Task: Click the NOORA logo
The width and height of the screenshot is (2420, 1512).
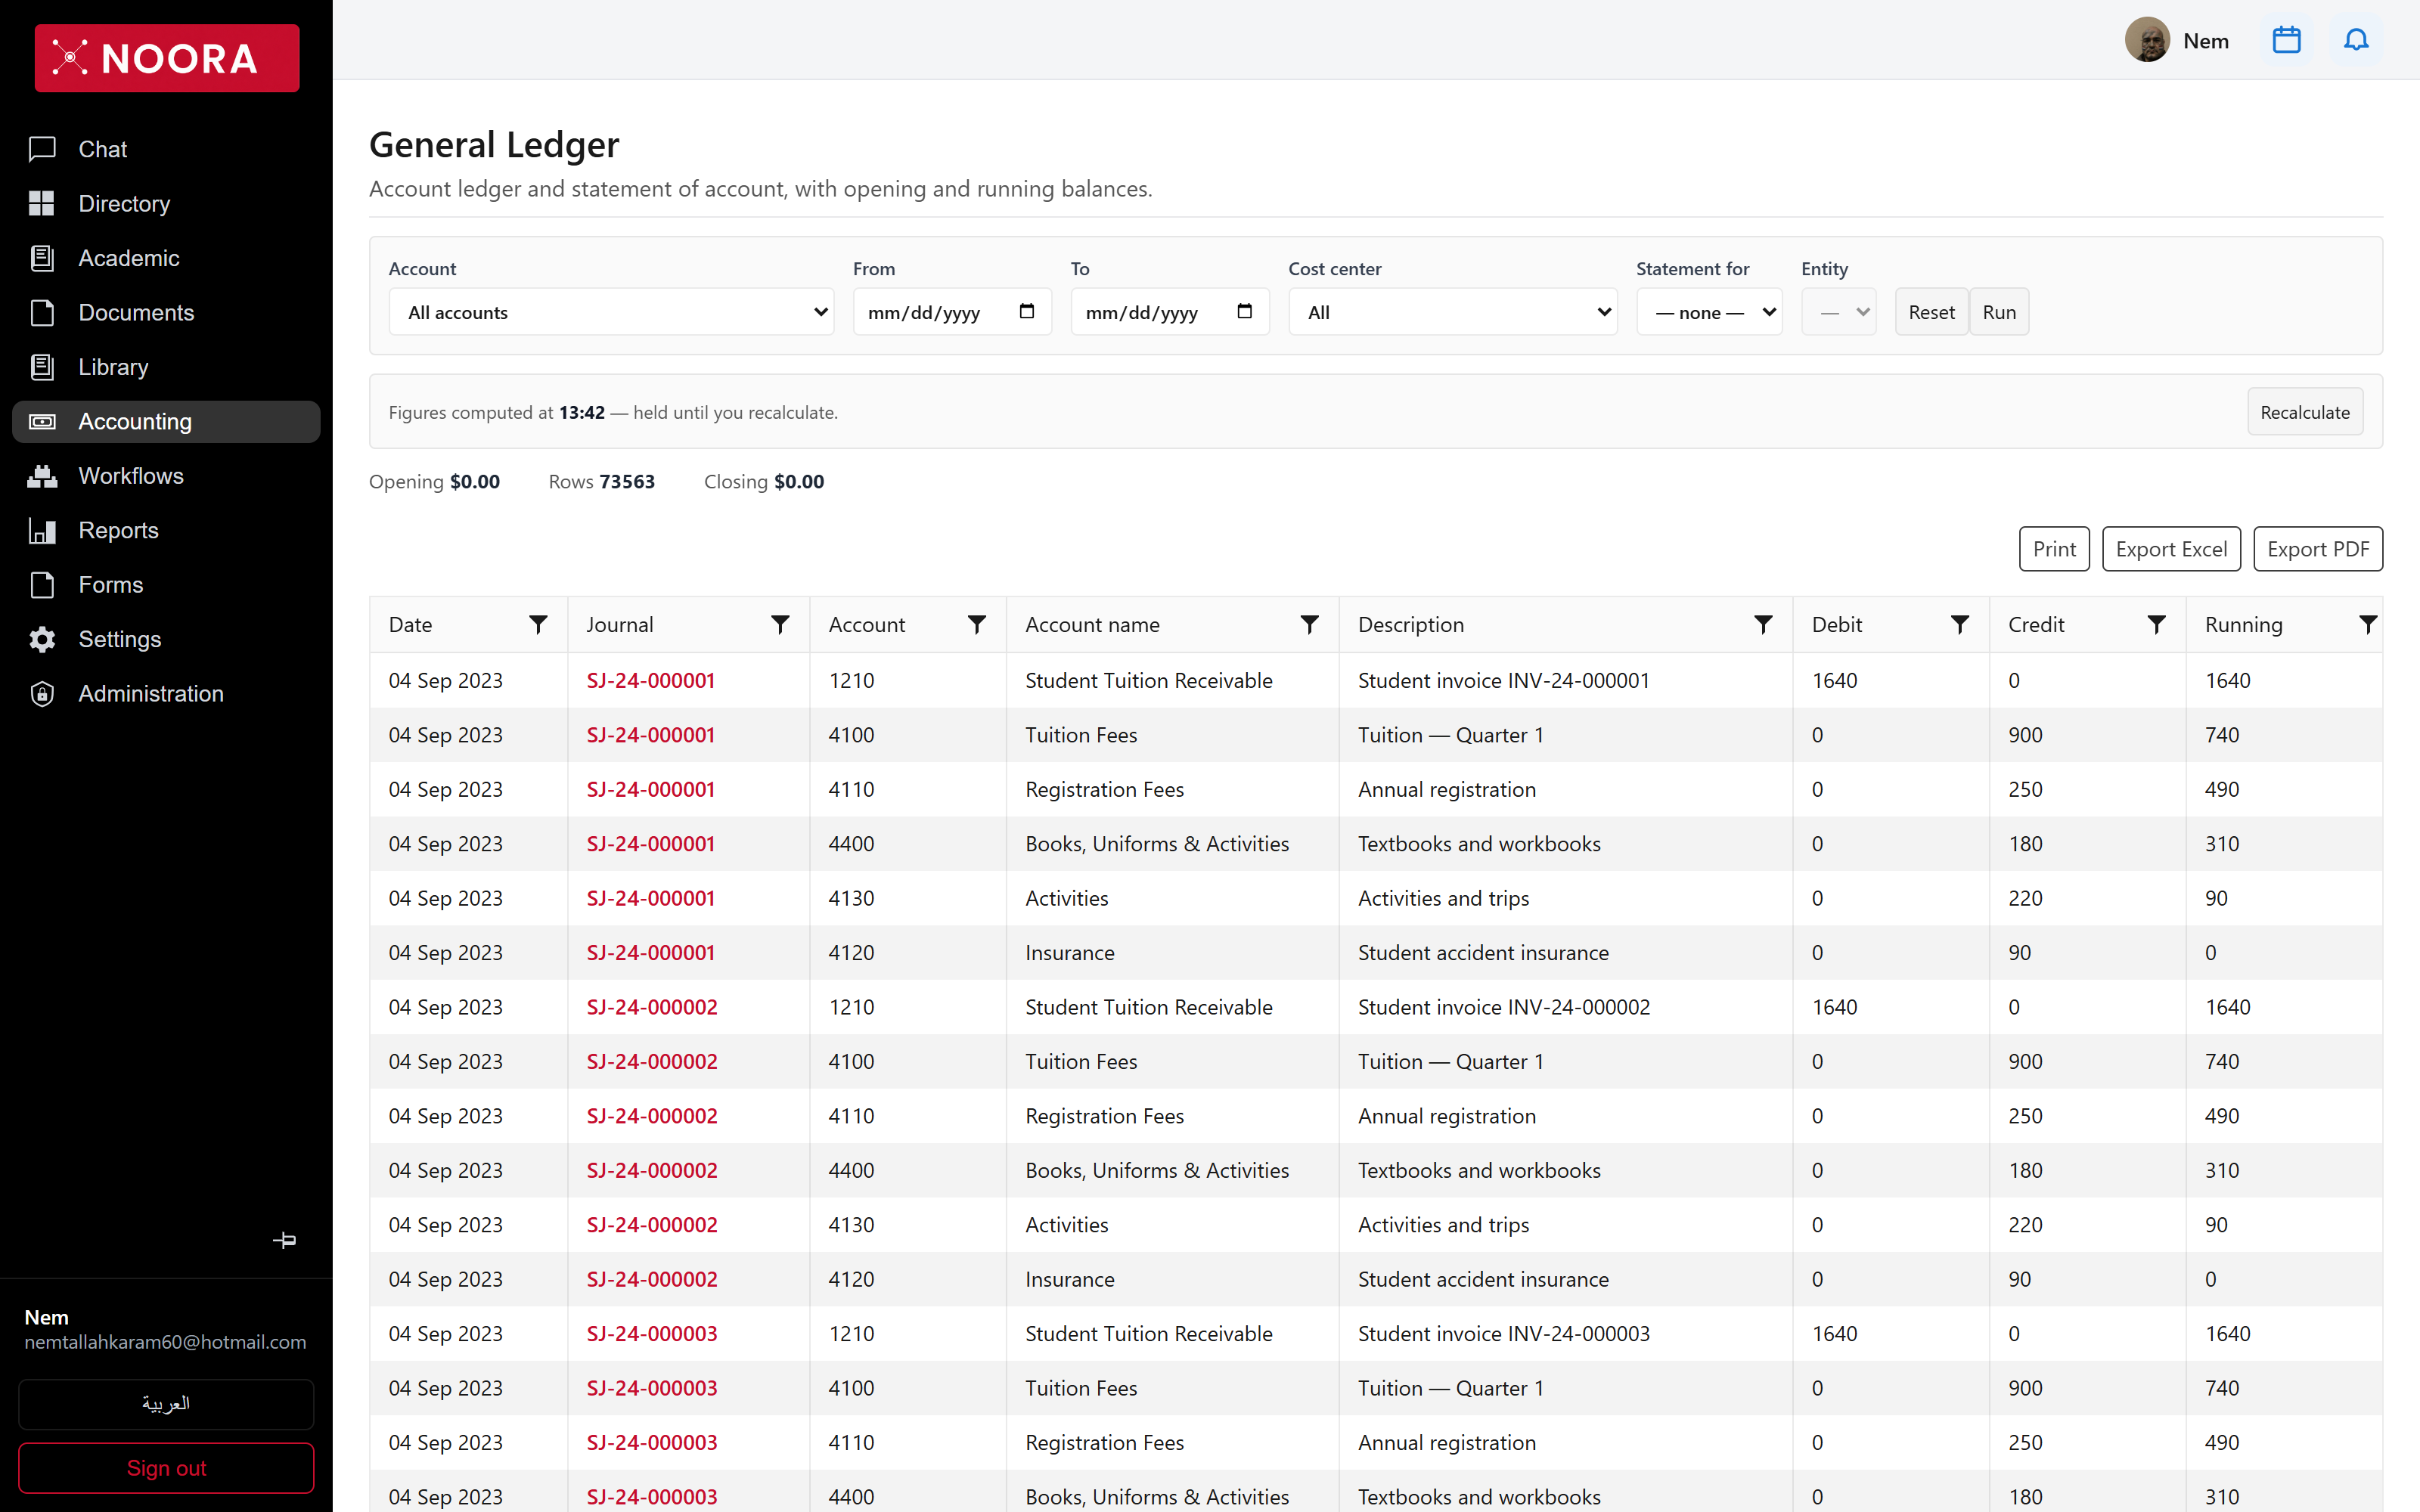Action: click(x=167, y=58)
